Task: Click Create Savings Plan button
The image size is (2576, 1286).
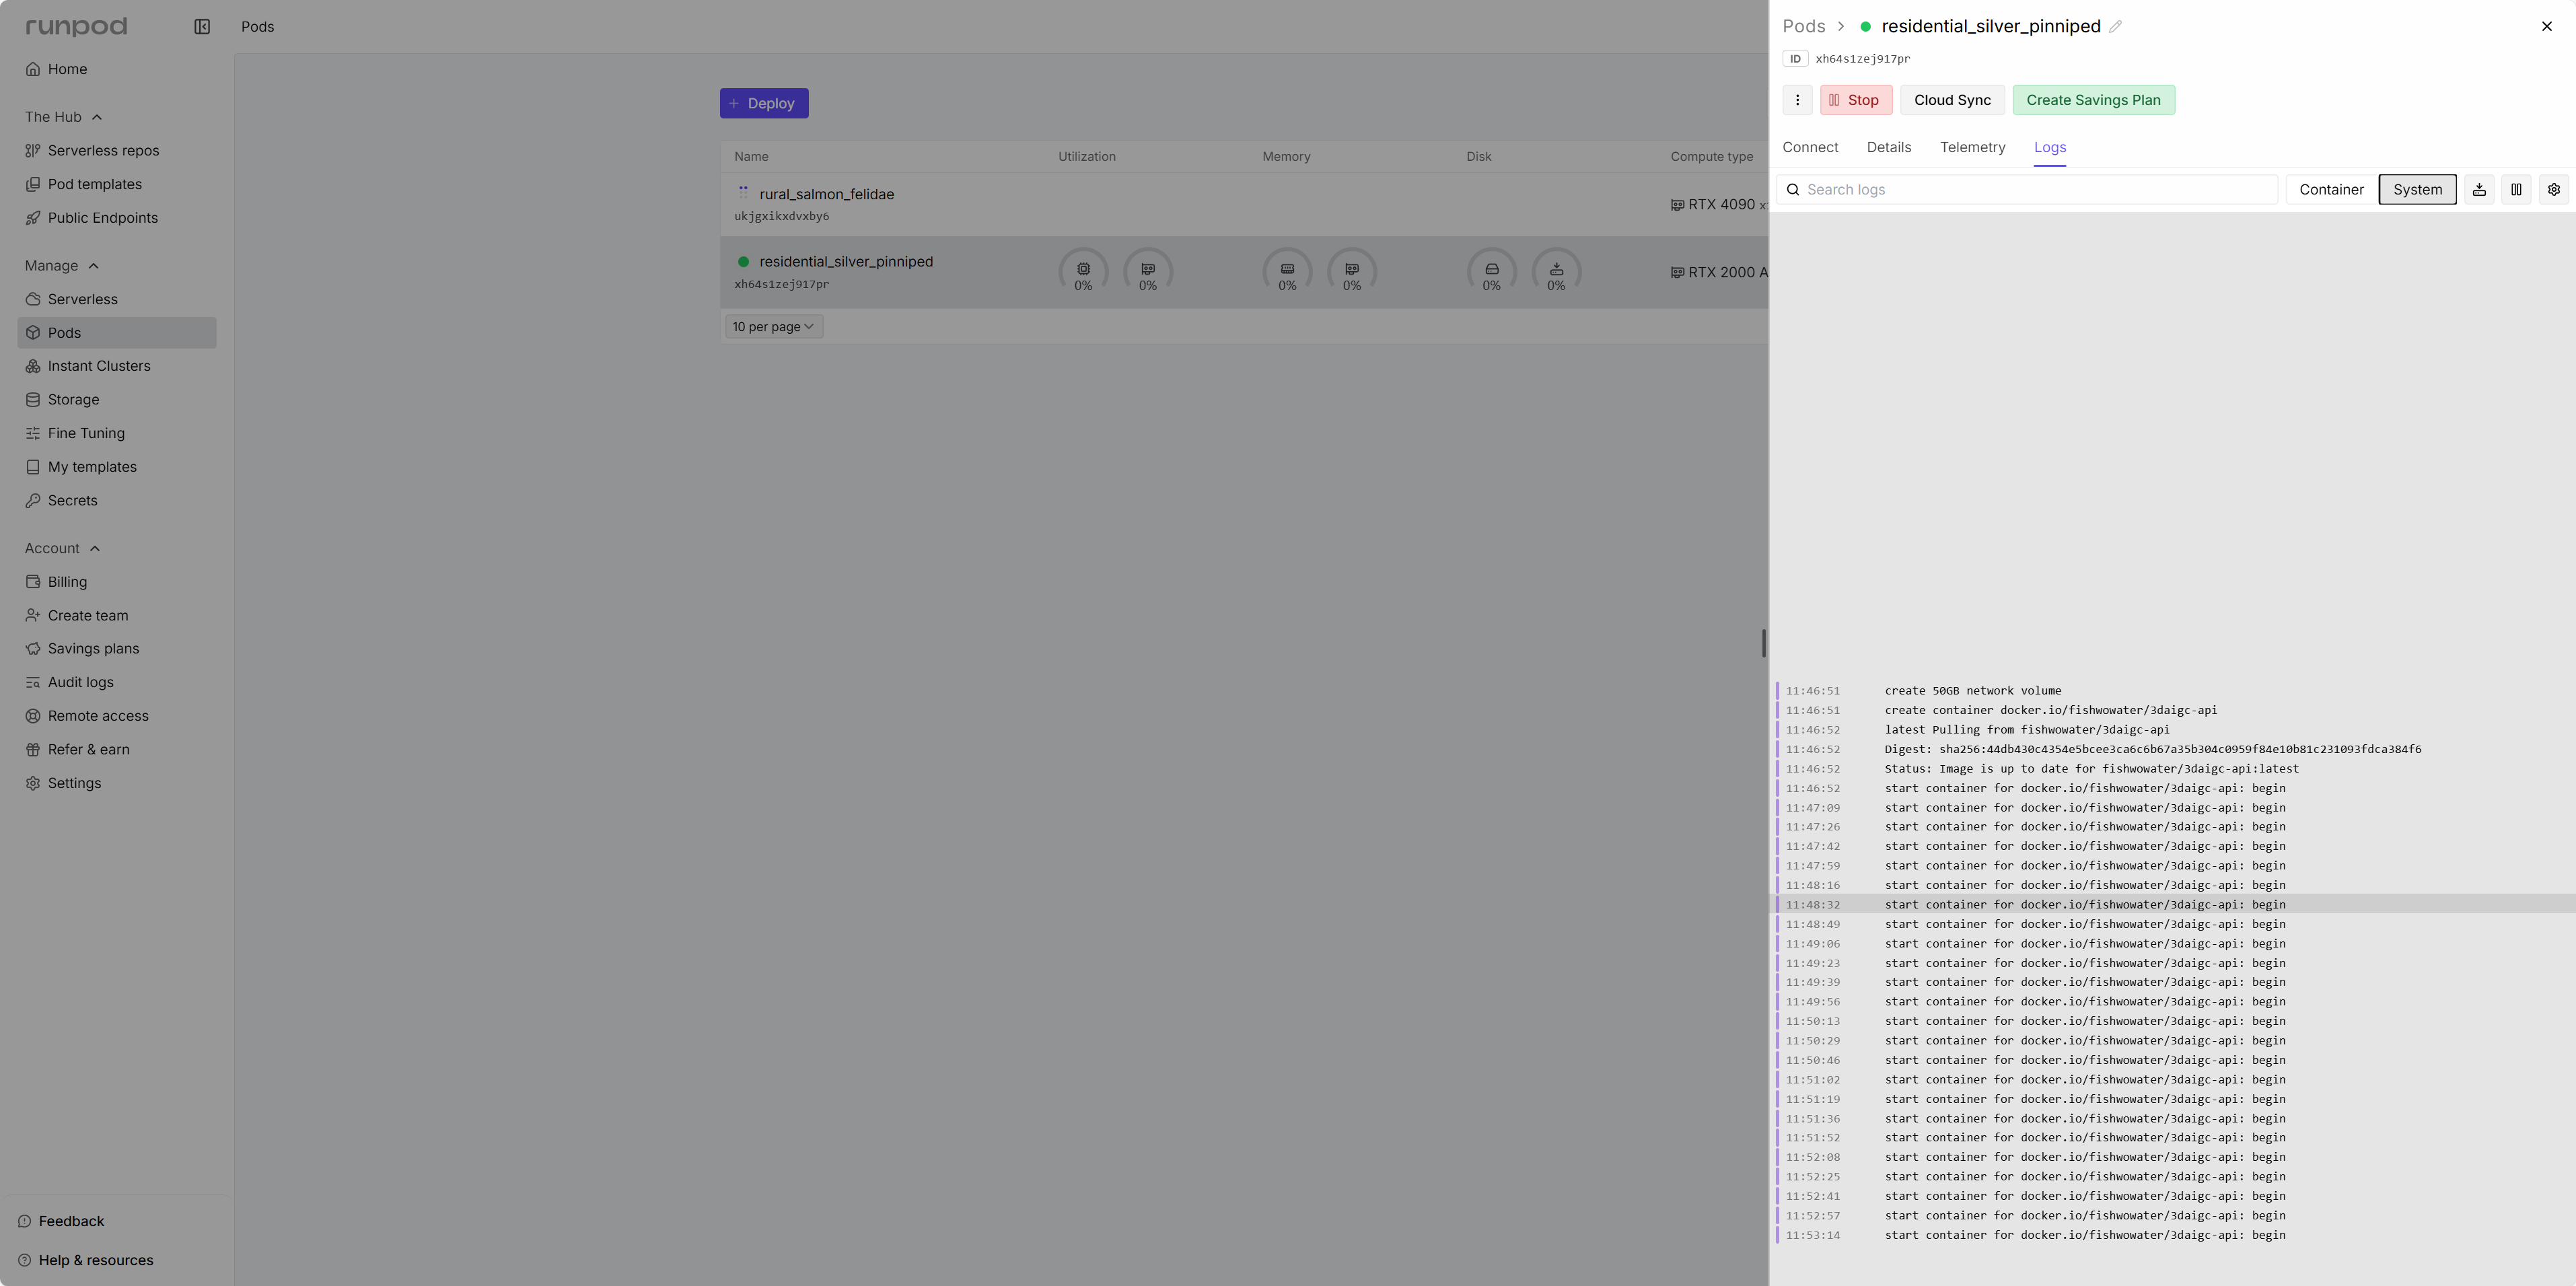Action: (2092, 100)
